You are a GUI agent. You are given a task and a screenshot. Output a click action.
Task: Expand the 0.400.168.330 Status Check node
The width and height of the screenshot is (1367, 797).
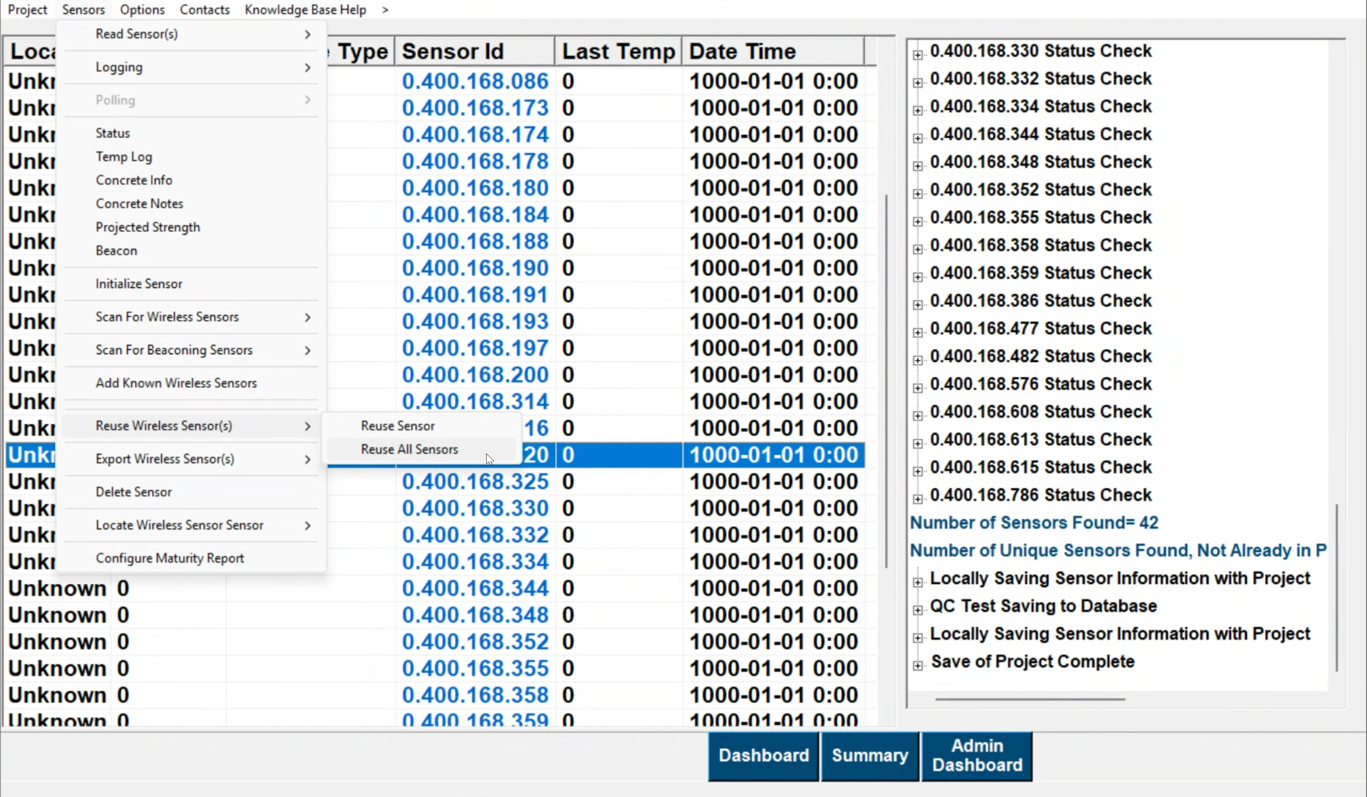[917, 55]
